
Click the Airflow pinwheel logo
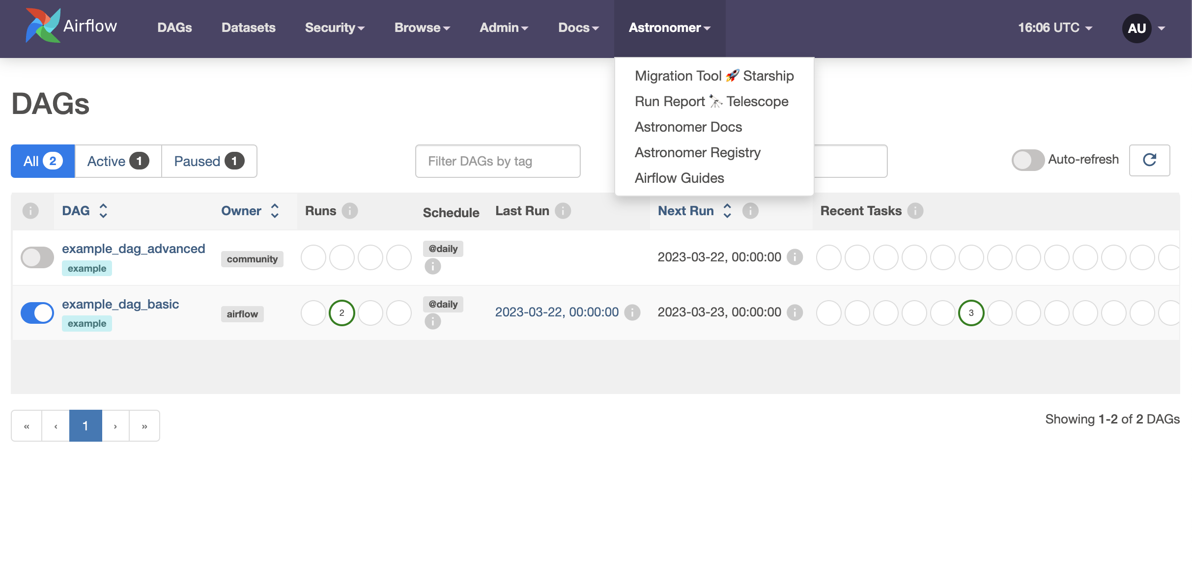point(43,26)
